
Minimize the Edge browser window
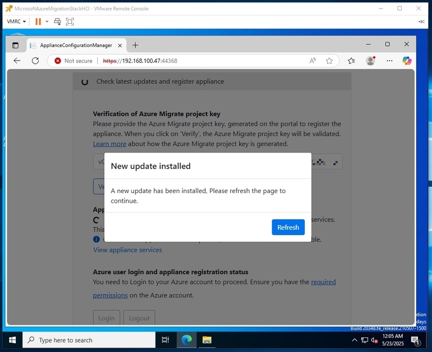click(368, 44)
